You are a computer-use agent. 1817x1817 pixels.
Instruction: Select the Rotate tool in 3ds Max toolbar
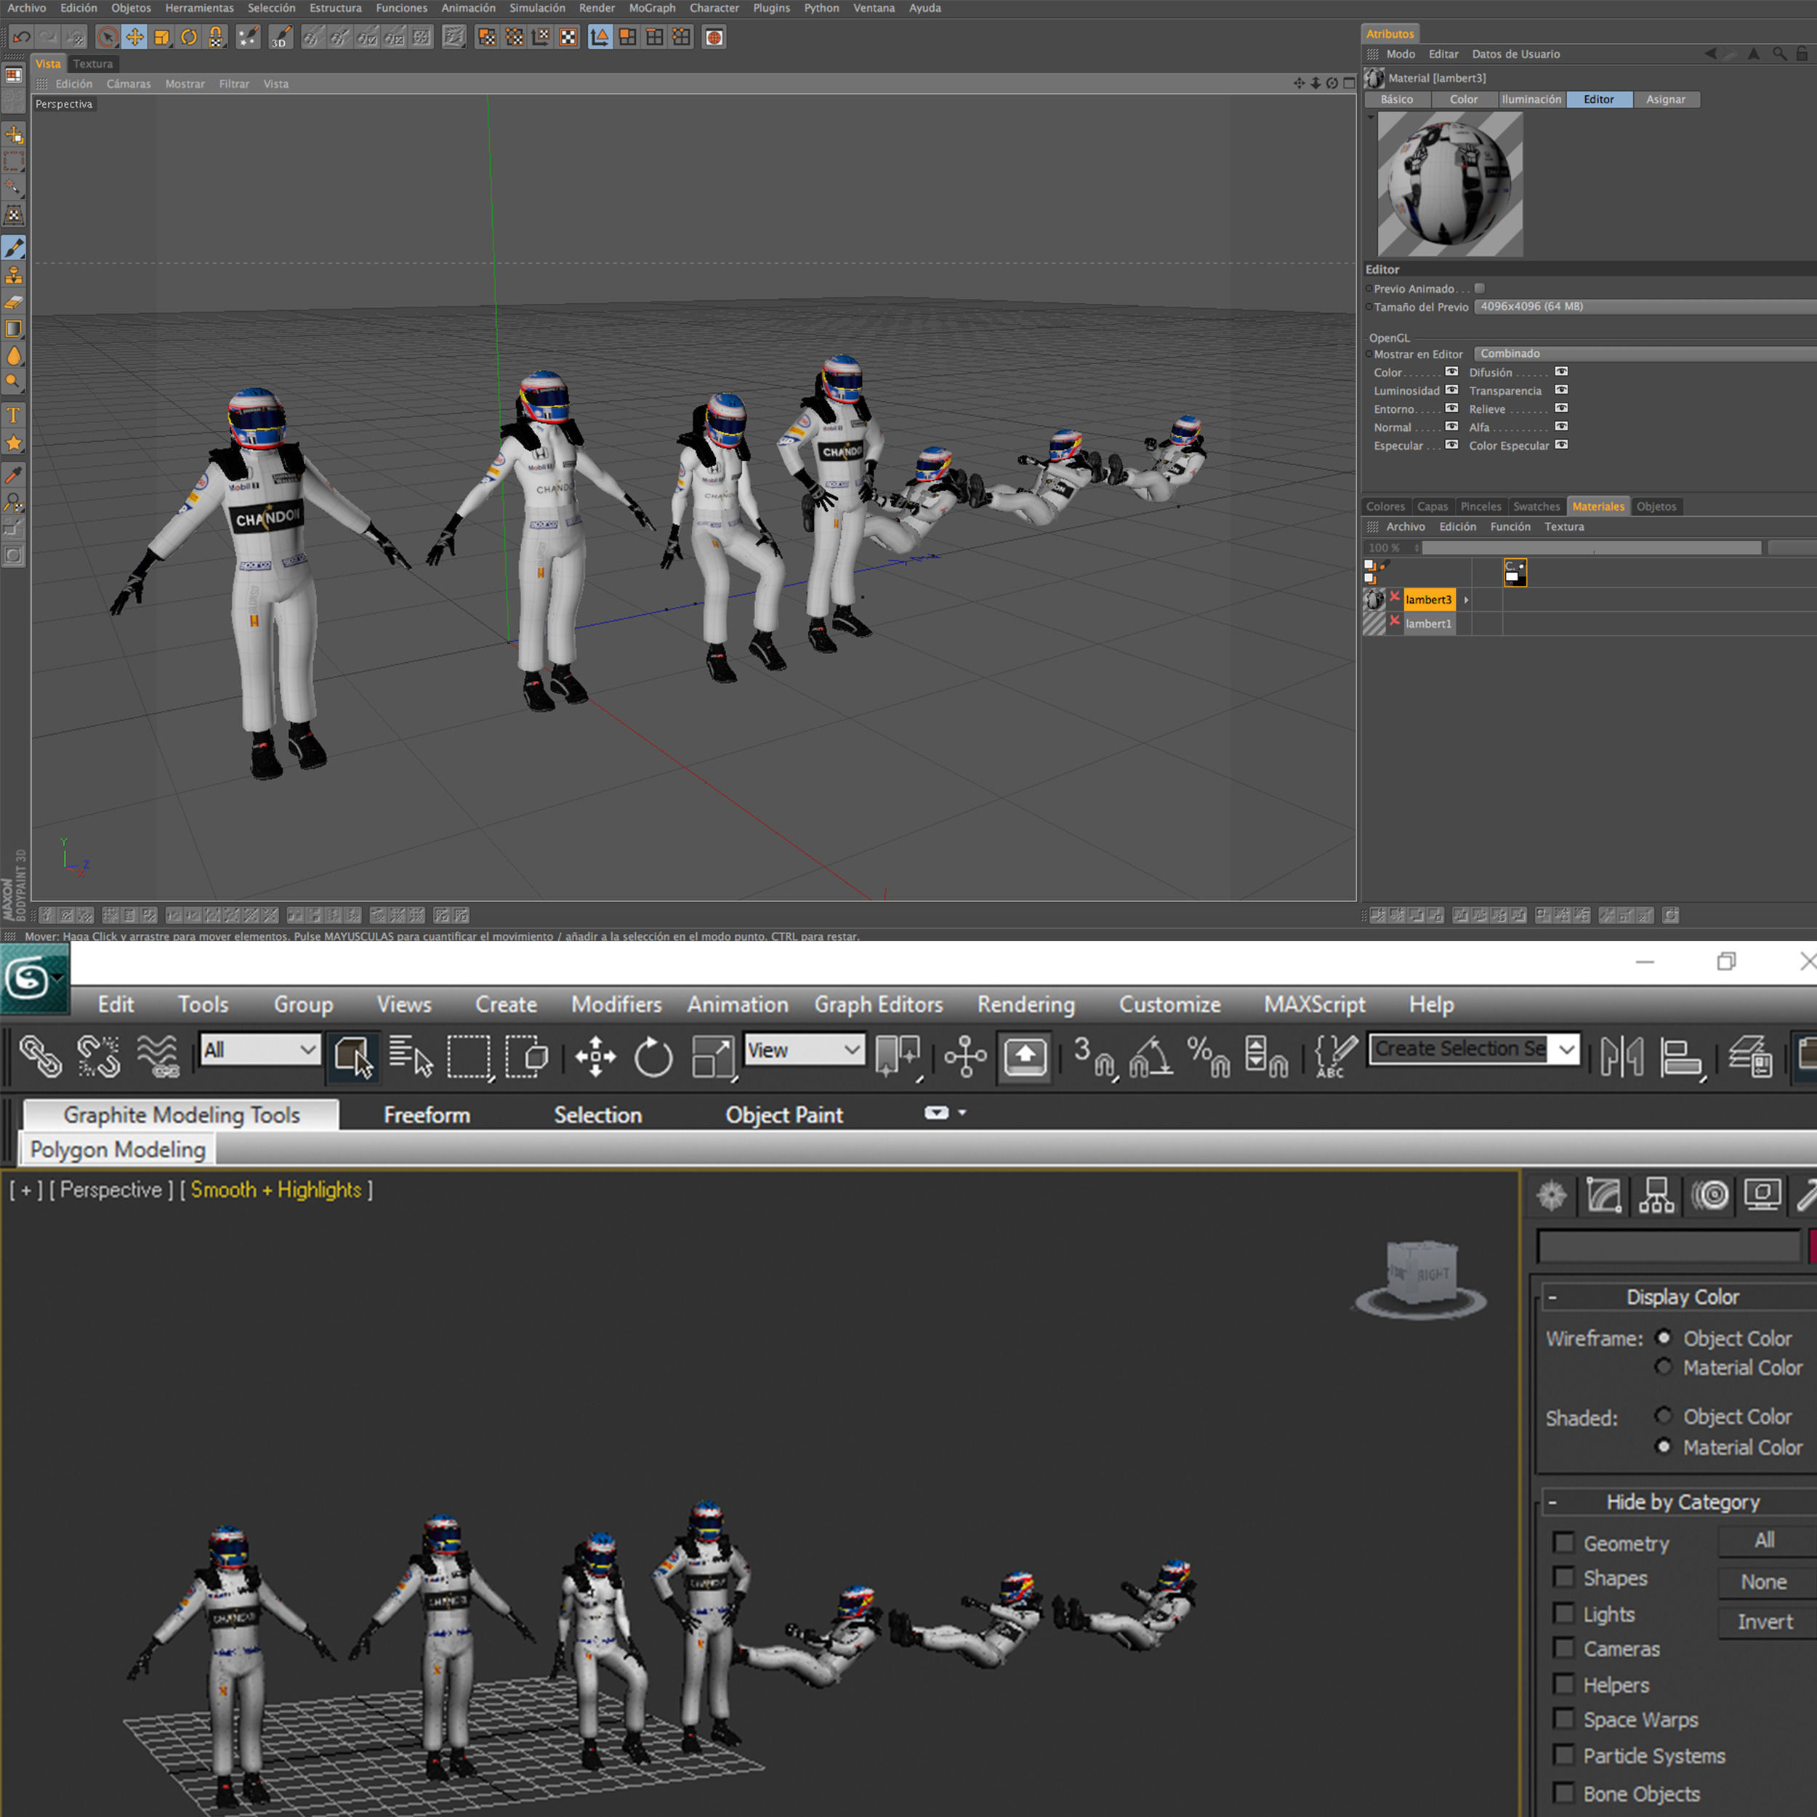653,1056
